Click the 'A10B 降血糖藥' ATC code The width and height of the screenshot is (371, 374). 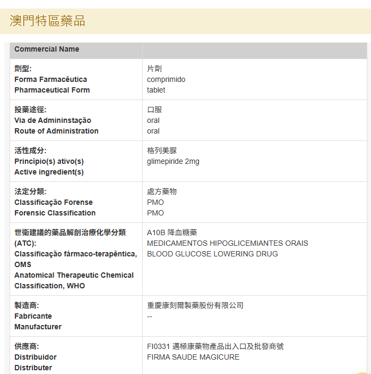pos(171,232)
